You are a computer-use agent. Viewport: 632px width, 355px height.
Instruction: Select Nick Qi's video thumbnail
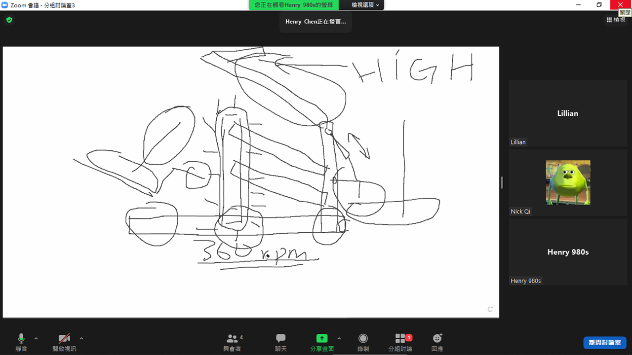[568, 182]
